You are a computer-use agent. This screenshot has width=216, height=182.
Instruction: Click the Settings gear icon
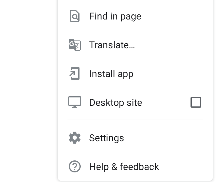pos(75,138)
